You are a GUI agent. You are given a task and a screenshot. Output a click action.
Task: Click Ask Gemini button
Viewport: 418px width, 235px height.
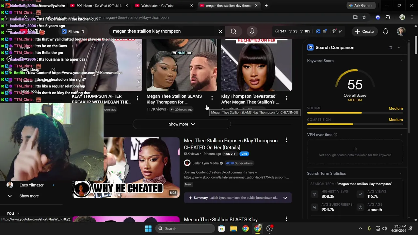click(361, 6)
